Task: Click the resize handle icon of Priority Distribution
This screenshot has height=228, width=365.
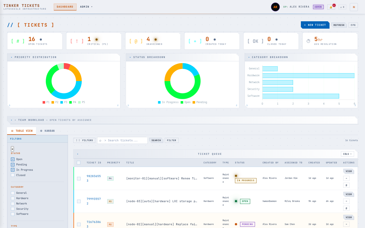Action: point(118,105)
